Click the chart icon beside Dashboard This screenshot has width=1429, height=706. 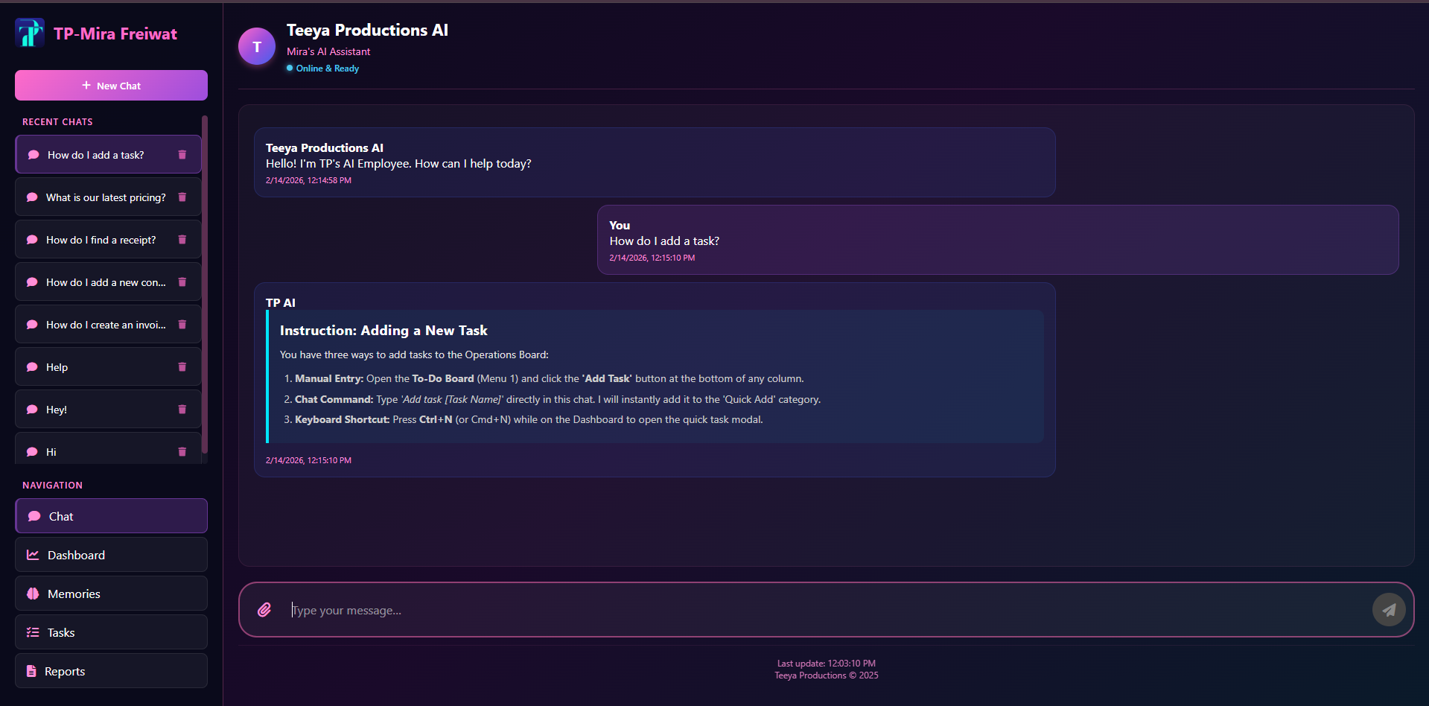(33, 554)
